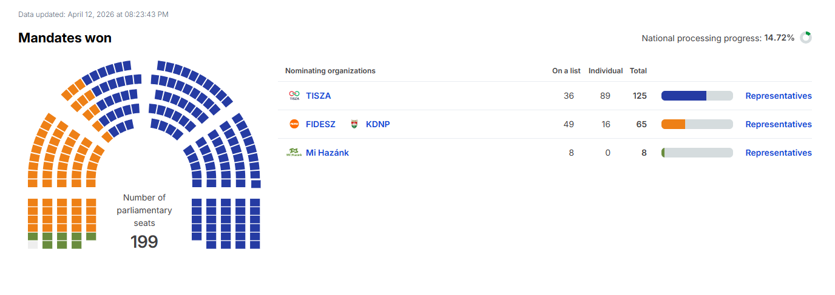Click the green Mi Hazánk logo

tap(294, 153)
